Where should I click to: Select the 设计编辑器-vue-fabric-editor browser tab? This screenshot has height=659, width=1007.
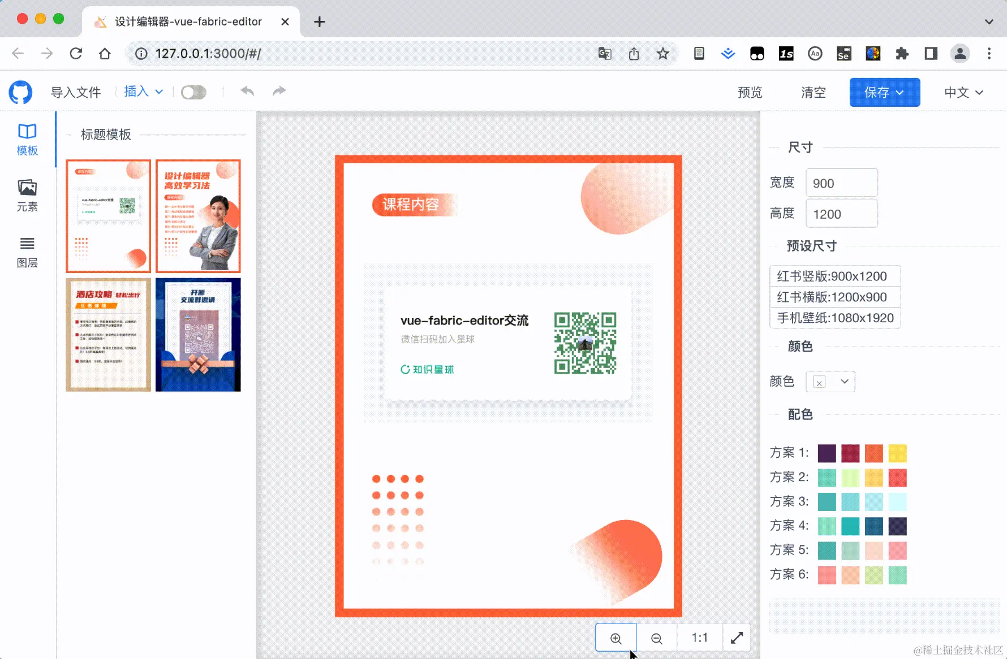click(x=191, y=21)
